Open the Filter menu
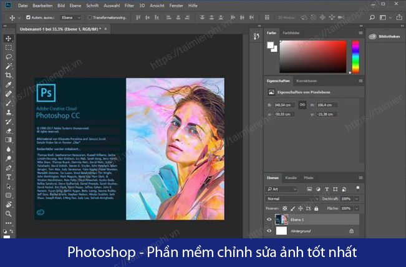 129,6
